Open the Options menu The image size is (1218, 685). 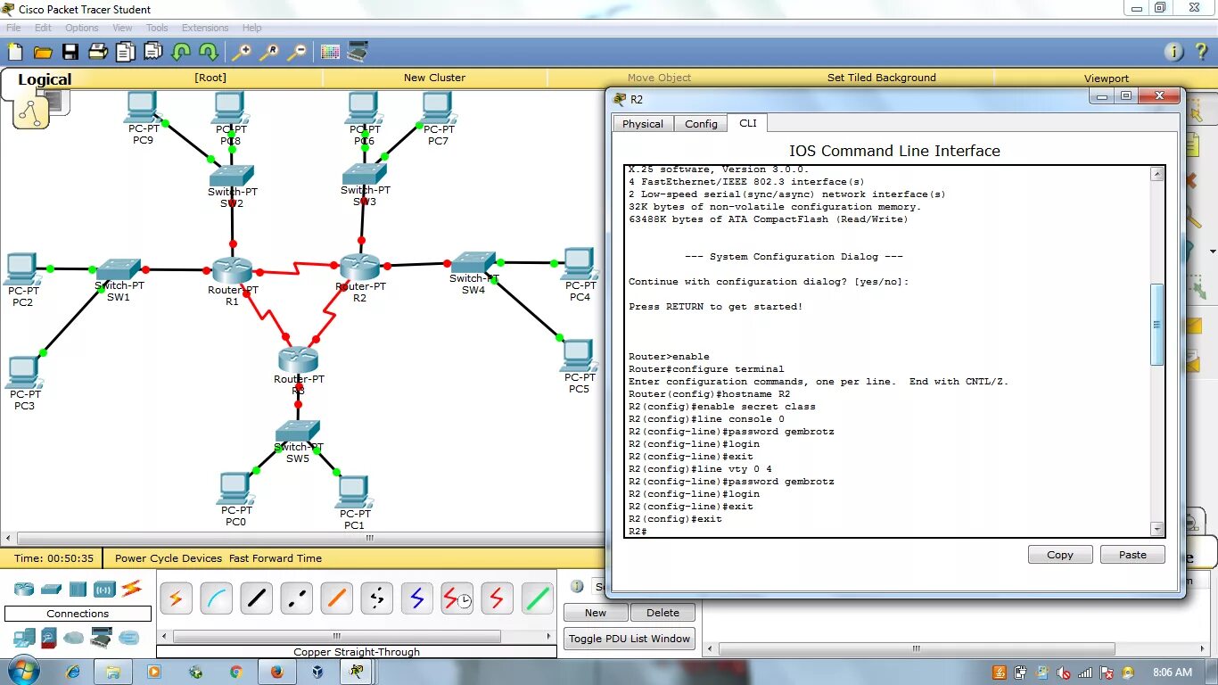tap(81, 28)
